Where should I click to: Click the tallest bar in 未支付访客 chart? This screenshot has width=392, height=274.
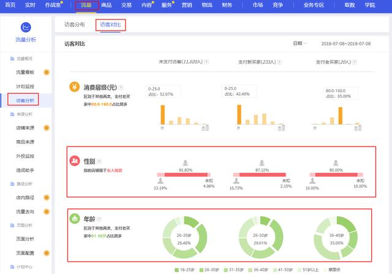[x=163, y=115]
